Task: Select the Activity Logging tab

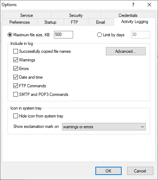Action: pyautogui.click(x=135, y=22)
